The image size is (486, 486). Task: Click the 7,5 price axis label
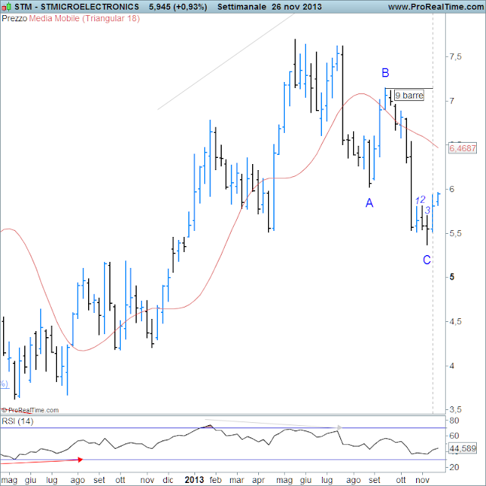click(456, 57)
